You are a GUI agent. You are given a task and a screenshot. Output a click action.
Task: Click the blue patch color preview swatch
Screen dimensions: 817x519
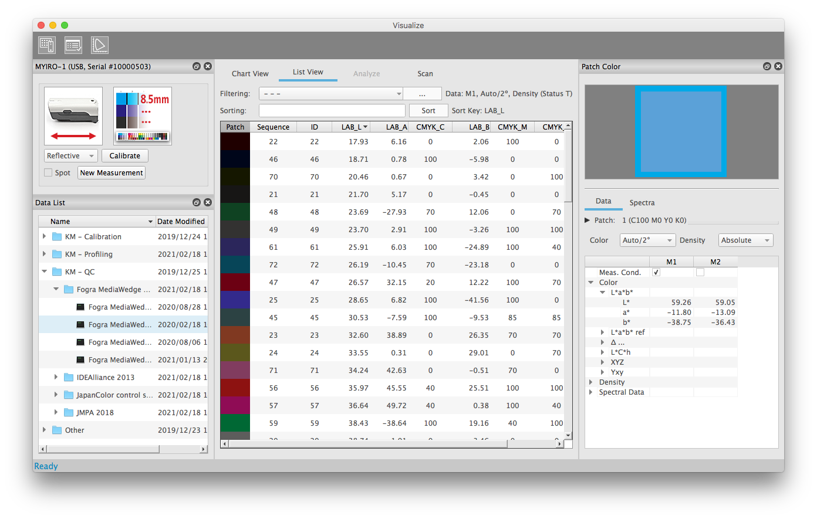(680, 131)
